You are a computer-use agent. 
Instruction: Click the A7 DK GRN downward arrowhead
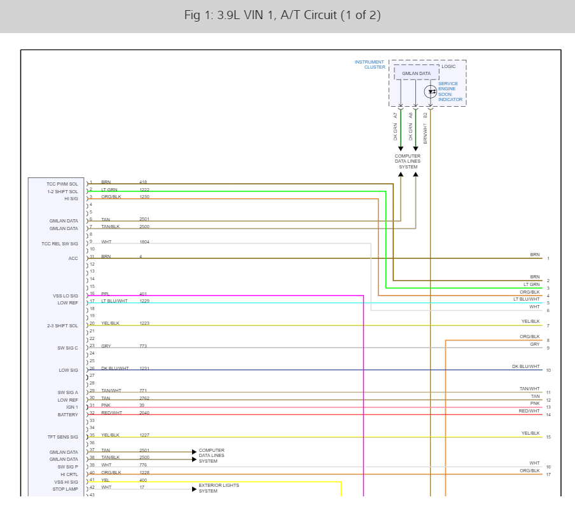pyautogui.click(x=401, y=148)
